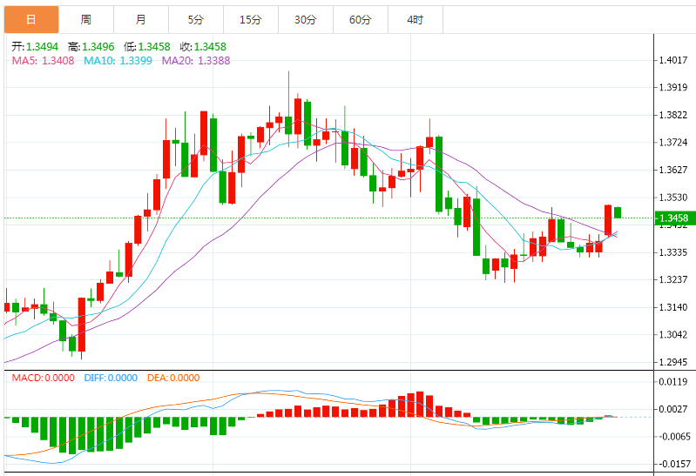Image resolution: width=696 pixels, height=476 pixels.
Task: Switch to the 周 weekly tab
Action: click(86, 19)
